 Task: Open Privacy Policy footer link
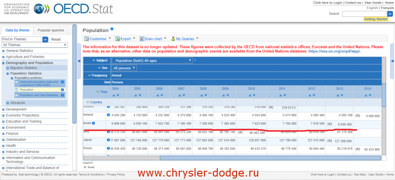coord(116,175)
